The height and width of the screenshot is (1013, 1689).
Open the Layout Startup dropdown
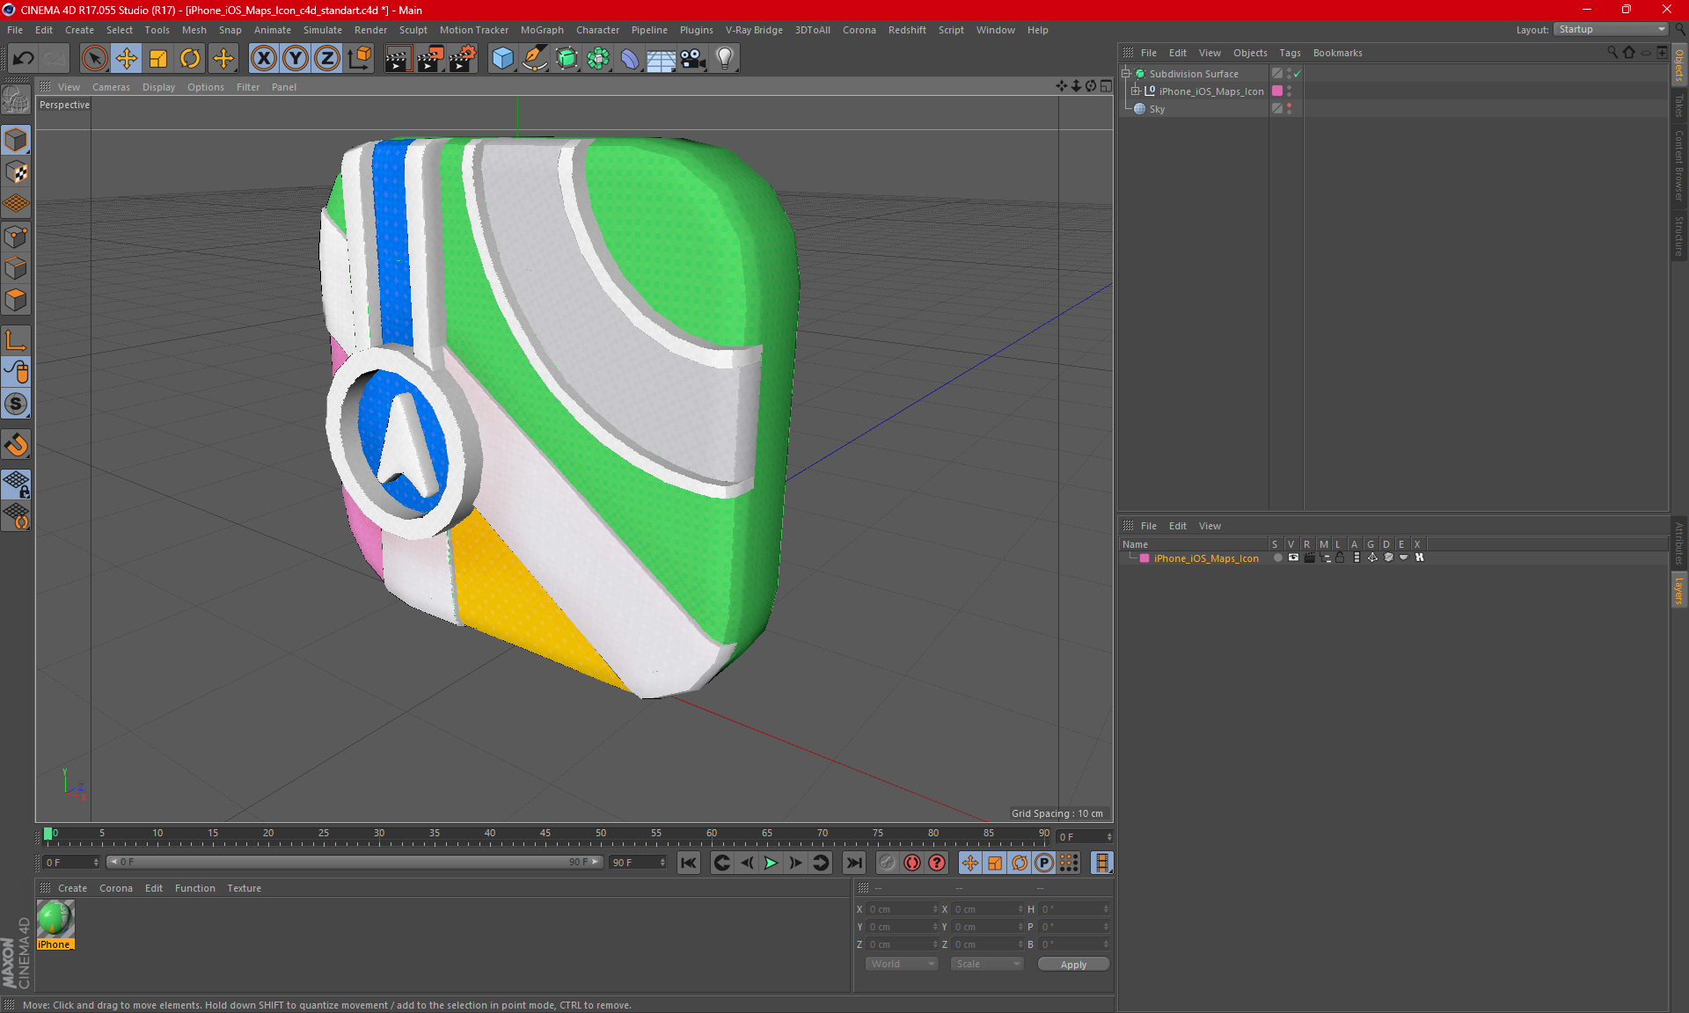pos(1611,29)
